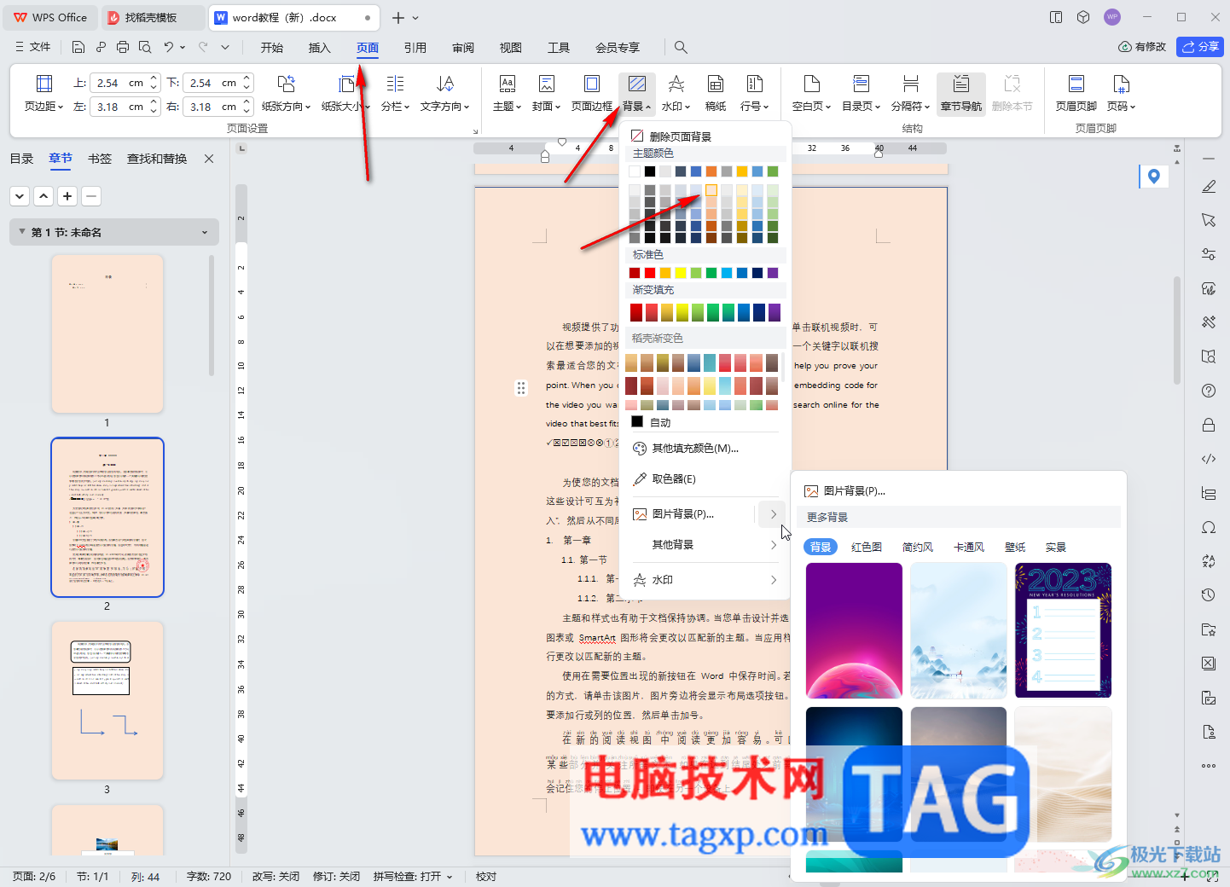Click the Page Border (页面边框) icon
This screenshot has height=887, width=1230.
point(592,94)
